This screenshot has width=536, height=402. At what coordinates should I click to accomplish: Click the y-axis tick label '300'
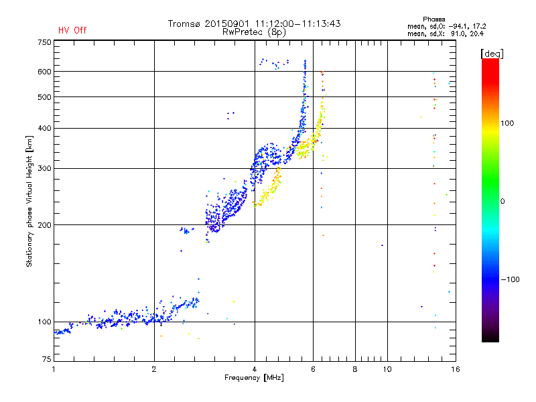[x=44, y=168]
